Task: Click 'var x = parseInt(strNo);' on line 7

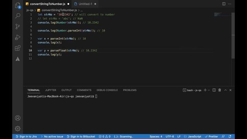Action: [x=57, y=39]
